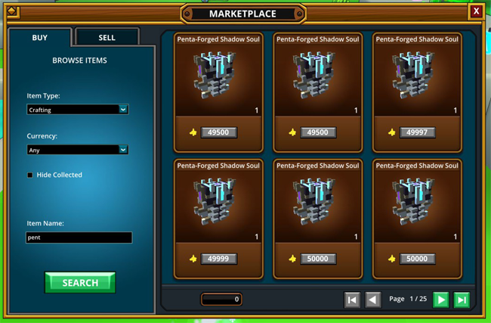
Task: Expand the Item Type dropdown arrow
Action: (x=123, y=110)
